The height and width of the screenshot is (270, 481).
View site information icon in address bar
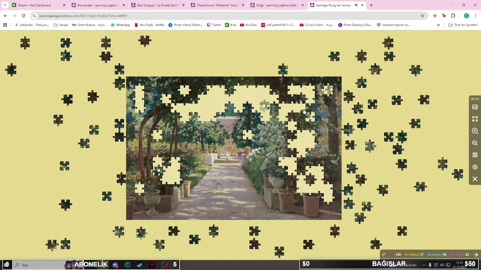pyautogui.click(x=34, y=16)
